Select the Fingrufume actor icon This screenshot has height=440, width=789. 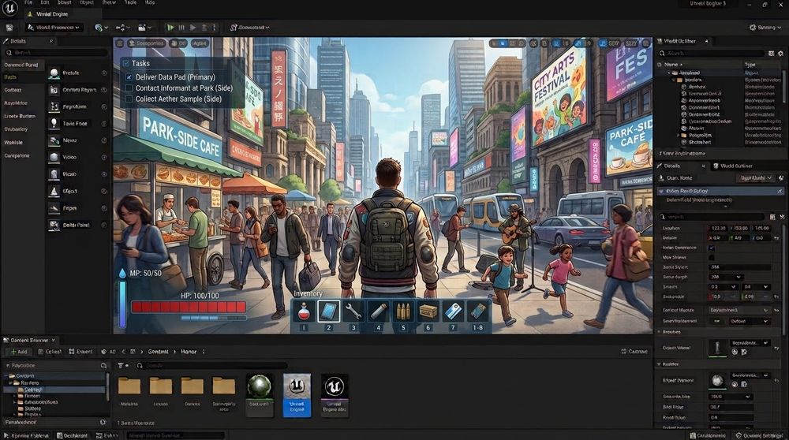(54, 106)
